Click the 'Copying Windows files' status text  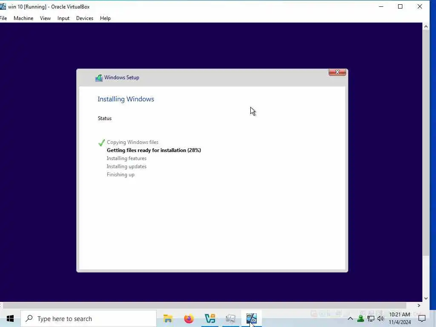[x=133, y=142]
